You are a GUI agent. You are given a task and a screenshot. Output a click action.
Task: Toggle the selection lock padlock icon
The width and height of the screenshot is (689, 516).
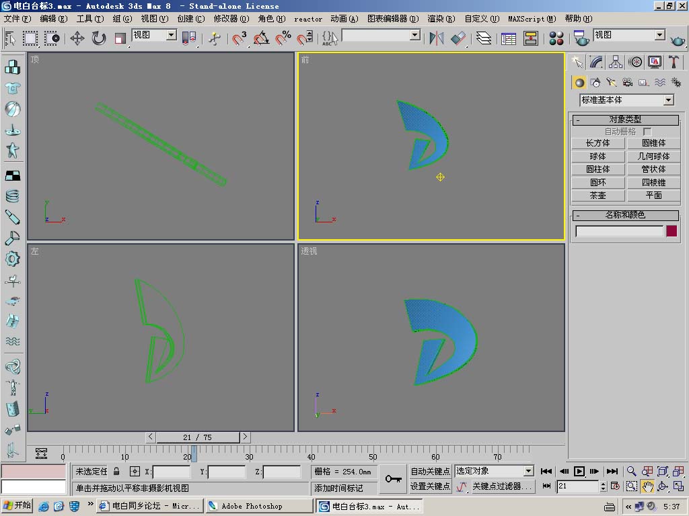(116, 472)
